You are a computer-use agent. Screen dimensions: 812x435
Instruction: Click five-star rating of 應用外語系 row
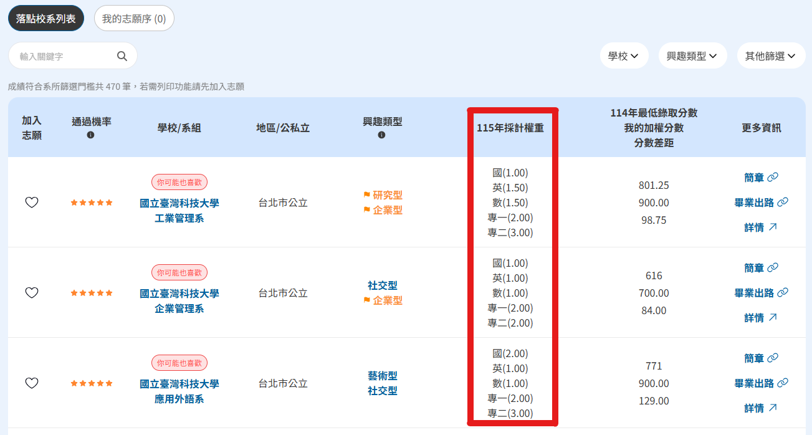[92, 383]
